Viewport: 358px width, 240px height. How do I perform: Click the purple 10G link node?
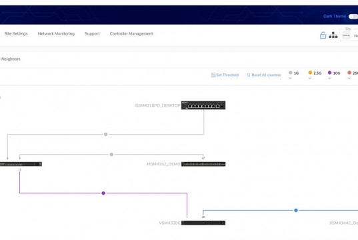tap(103, 193)
